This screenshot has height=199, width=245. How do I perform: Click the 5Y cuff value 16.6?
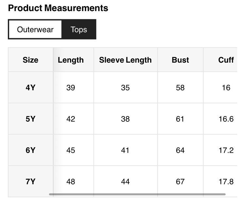(x=226, y=119)
